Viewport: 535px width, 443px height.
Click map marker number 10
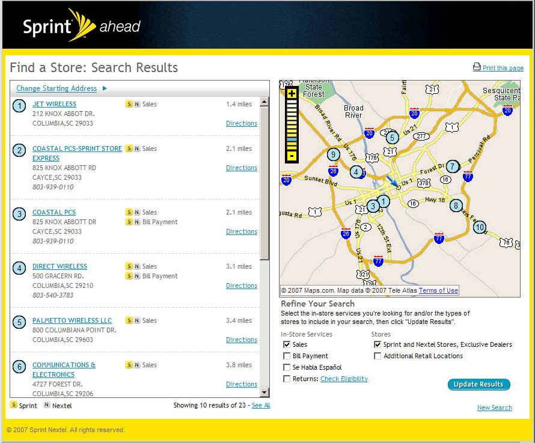pyautogui.click(x=479, y=227)
